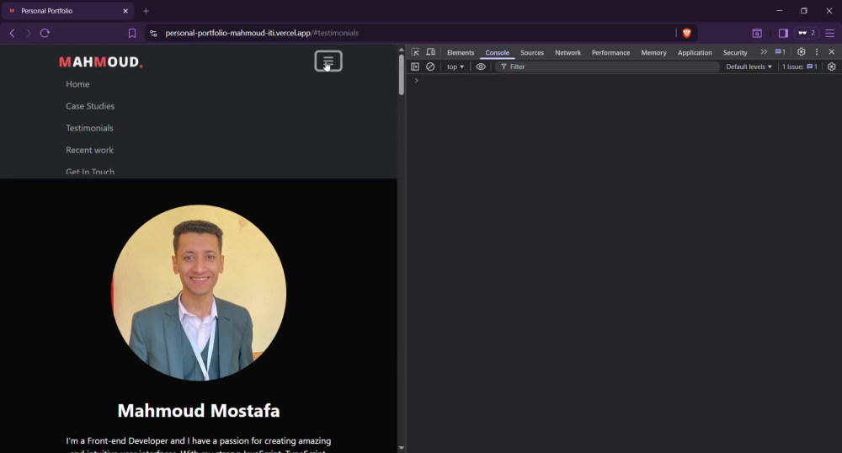Reload the current page
This screenshot has width=842, height=453.
click(x=45, y=34)
